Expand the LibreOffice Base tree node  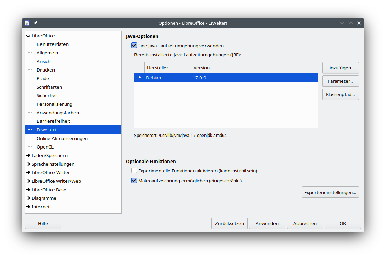click(28, 190)
